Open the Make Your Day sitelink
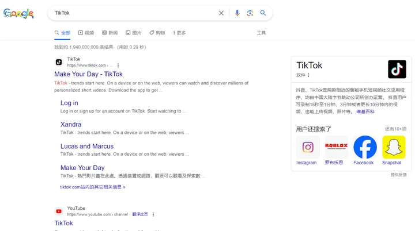 [x=82, y=168]
